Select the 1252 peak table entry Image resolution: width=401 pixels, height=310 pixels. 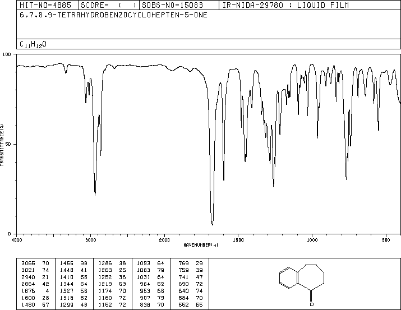[112, 277]
